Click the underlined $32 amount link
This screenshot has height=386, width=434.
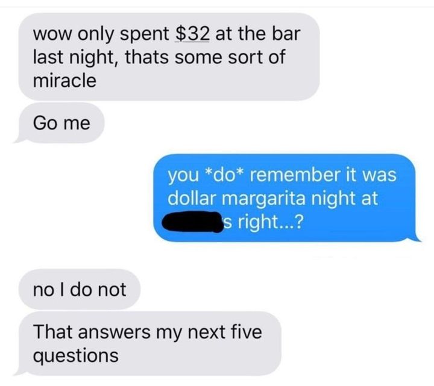(192, 34)
